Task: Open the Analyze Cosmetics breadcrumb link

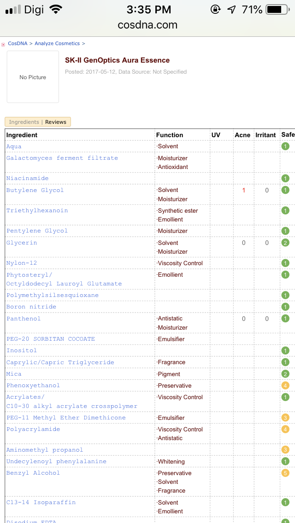Action: (57, 43)
